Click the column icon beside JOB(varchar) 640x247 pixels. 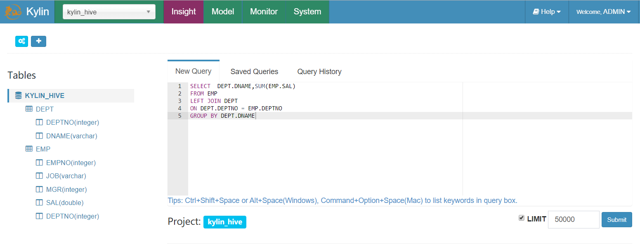pyautogui.click(x=39, y=176)
